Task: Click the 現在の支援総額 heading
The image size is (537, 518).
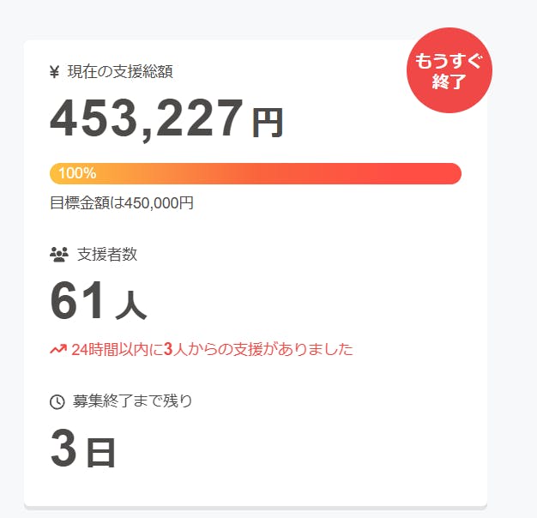Action: coord(114,72)
